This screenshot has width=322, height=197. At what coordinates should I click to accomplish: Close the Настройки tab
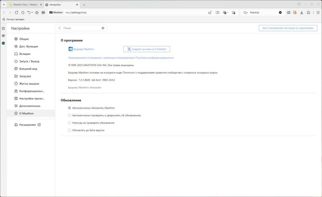tap(77, 5)
